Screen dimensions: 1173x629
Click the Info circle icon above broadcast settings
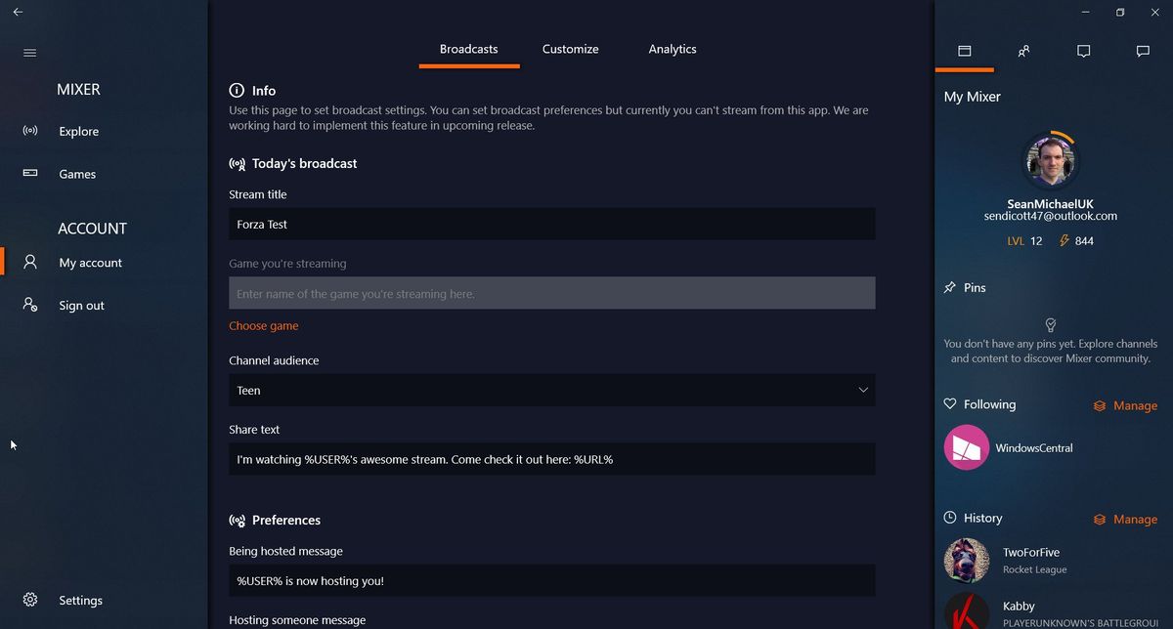point(236,90)
